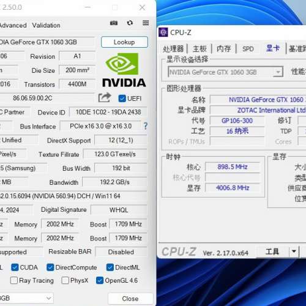This screenshot has width=306, height=306.
Task: Click the GPU-Z Close button
Action: coord(130,299)
